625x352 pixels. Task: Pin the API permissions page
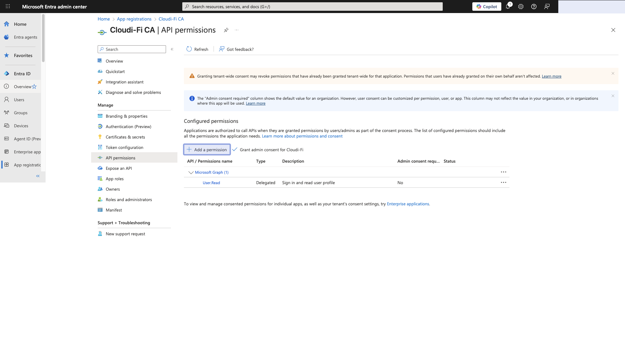[x=226, y=30]
